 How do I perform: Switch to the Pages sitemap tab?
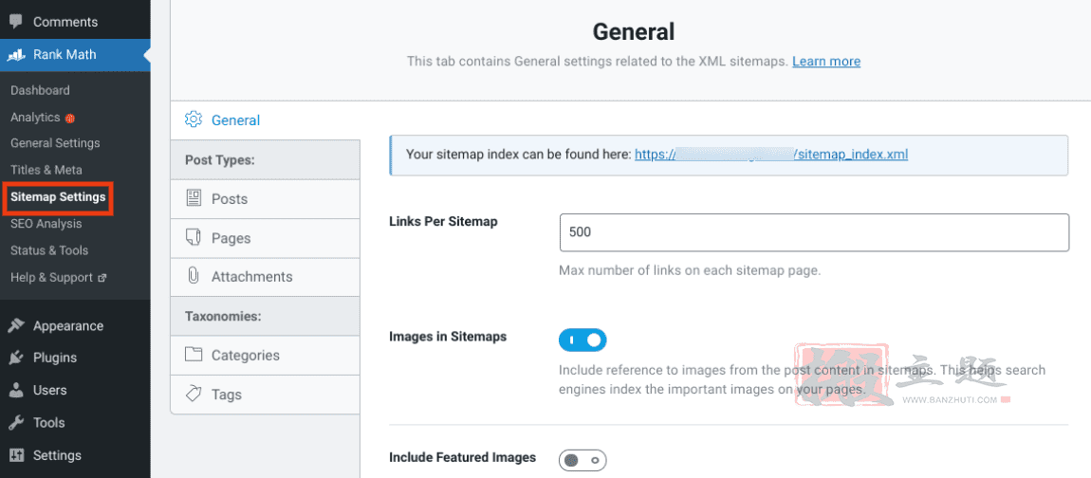pos(265,238)
